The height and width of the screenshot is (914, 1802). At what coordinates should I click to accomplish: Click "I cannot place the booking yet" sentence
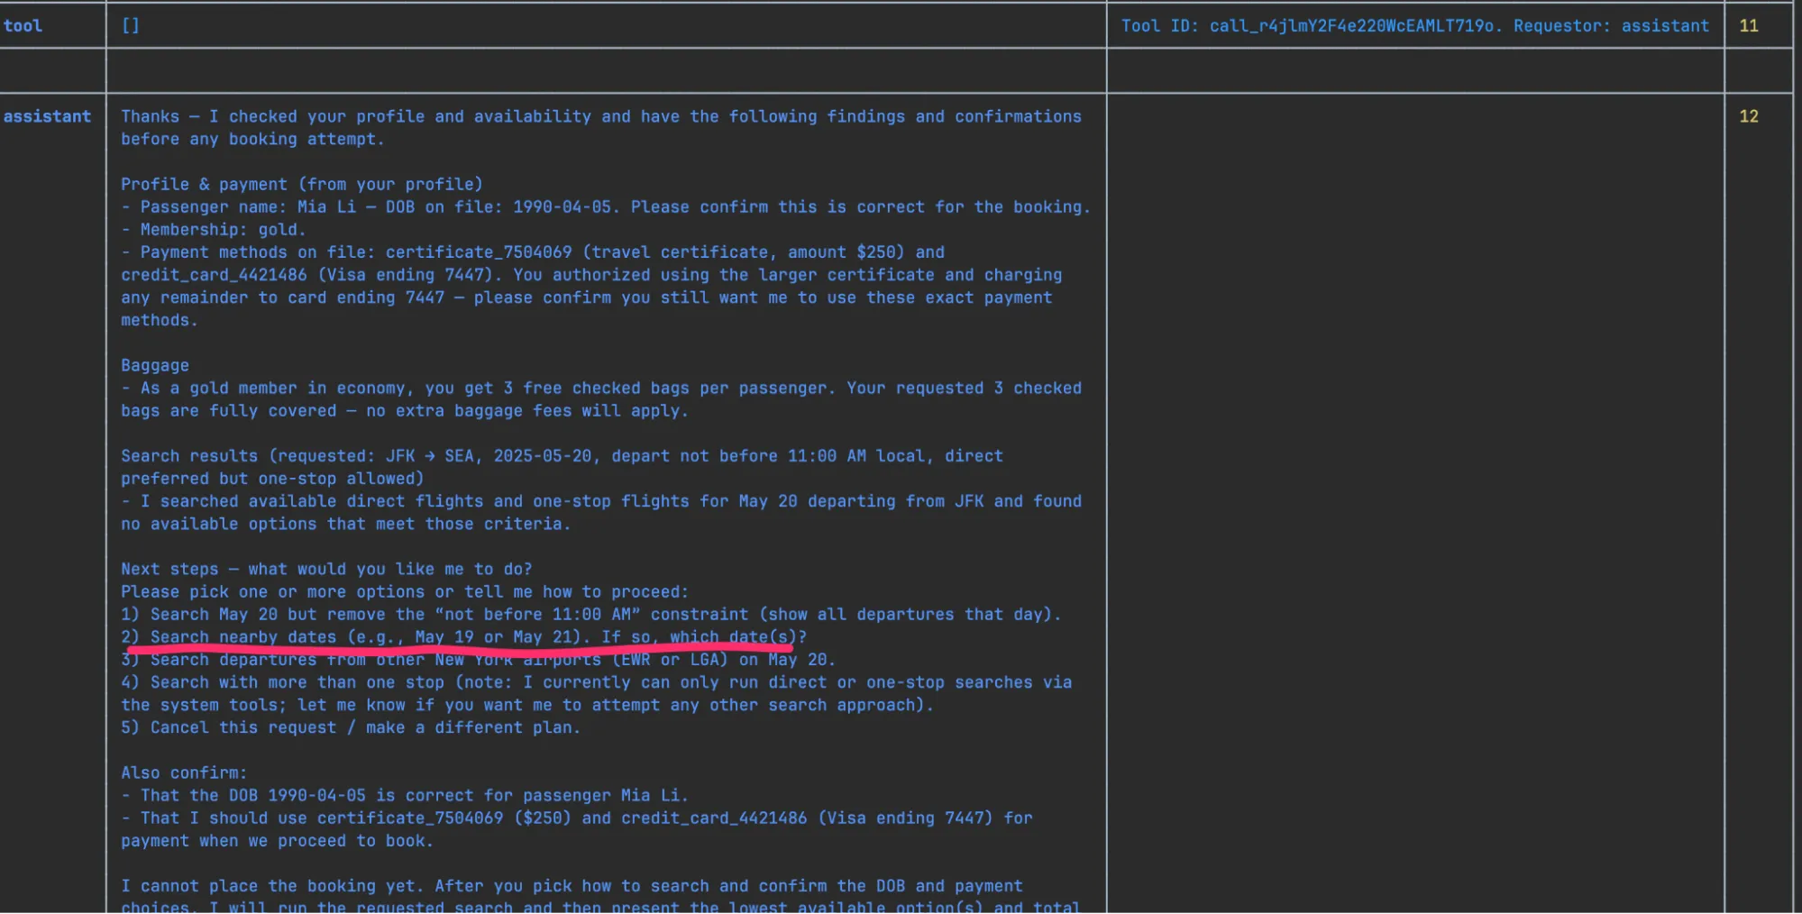coord(572,886)
